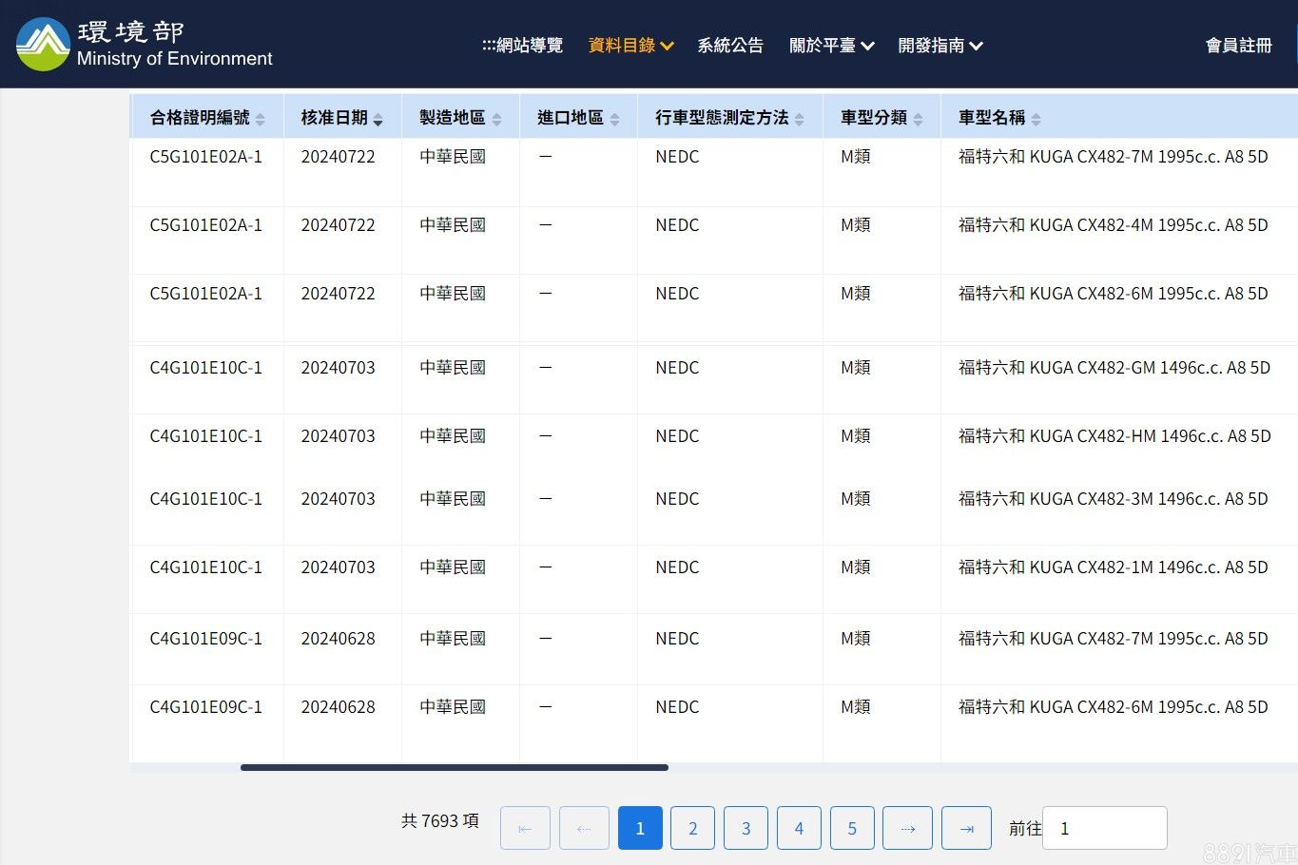Focus the 前往 page number input field
Viewport: 1298px width, 865px height.
pos(1104,828)
